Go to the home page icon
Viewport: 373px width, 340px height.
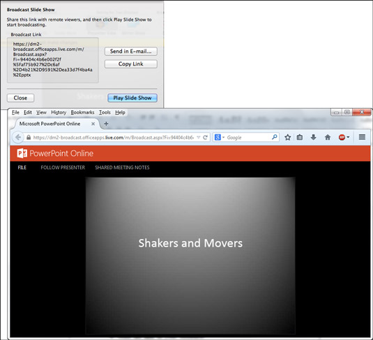click(x=328, y=137)
